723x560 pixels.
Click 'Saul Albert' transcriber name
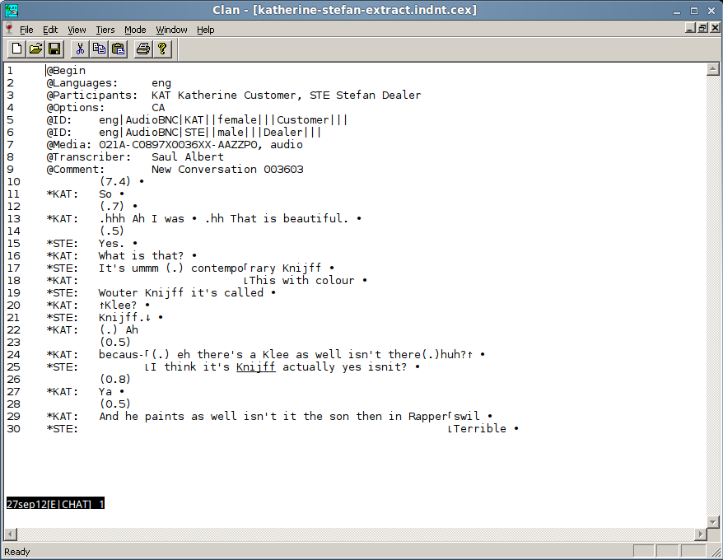tap(188, 157)
